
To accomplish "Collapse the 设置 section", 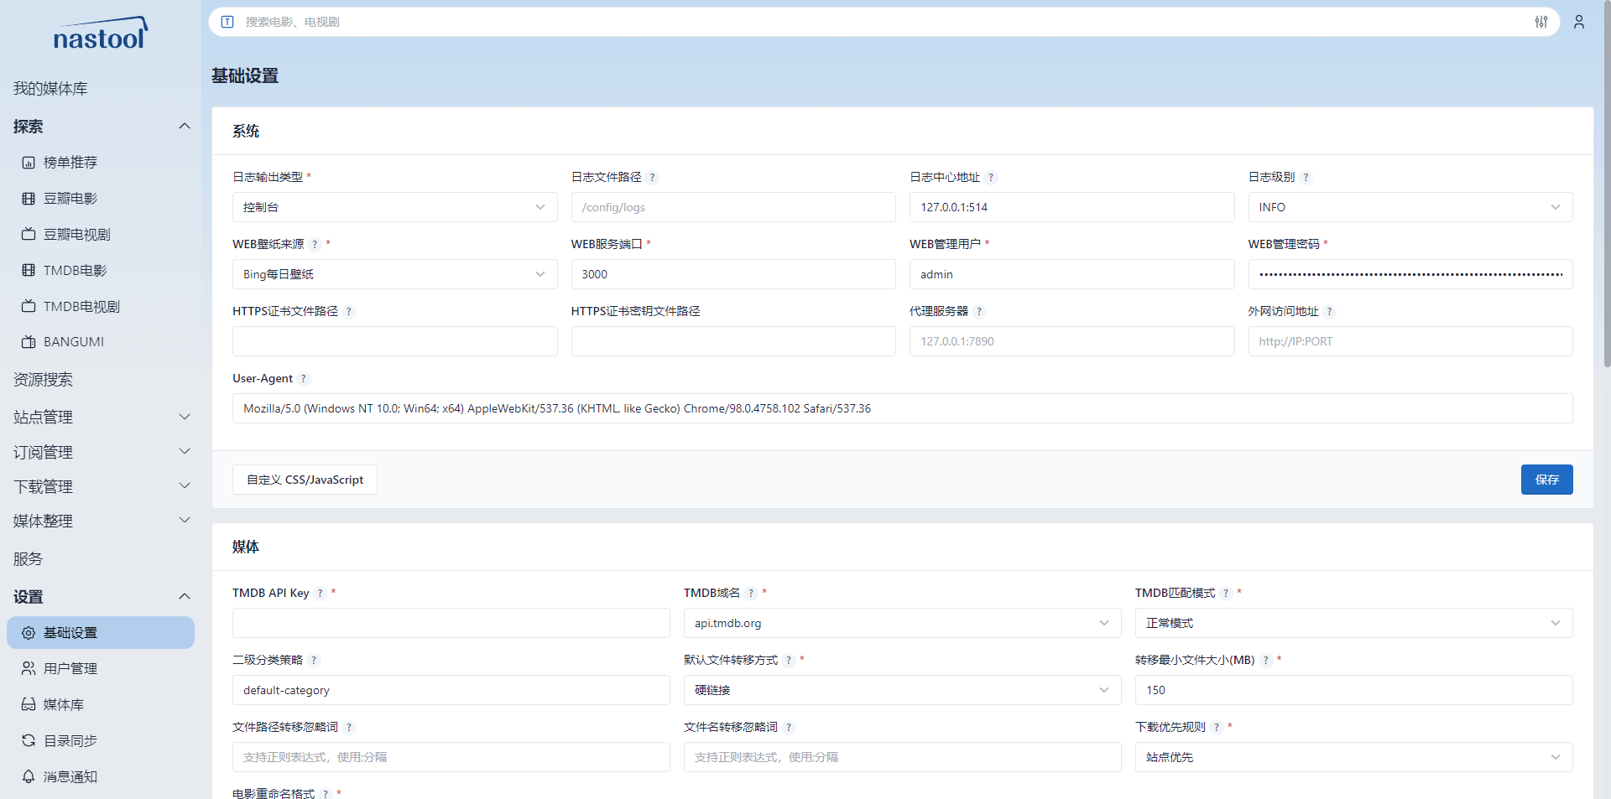I will pyautogui.click(x=184, y=596).
